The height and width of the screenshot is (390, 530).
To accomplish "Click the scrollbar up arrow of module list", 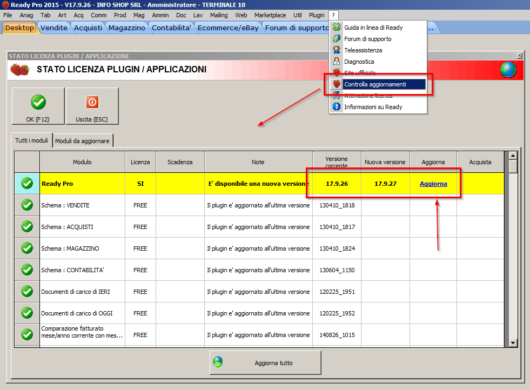I will click(513, 156).
